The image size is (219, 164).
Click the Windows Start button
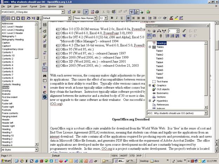click(6, 161)
